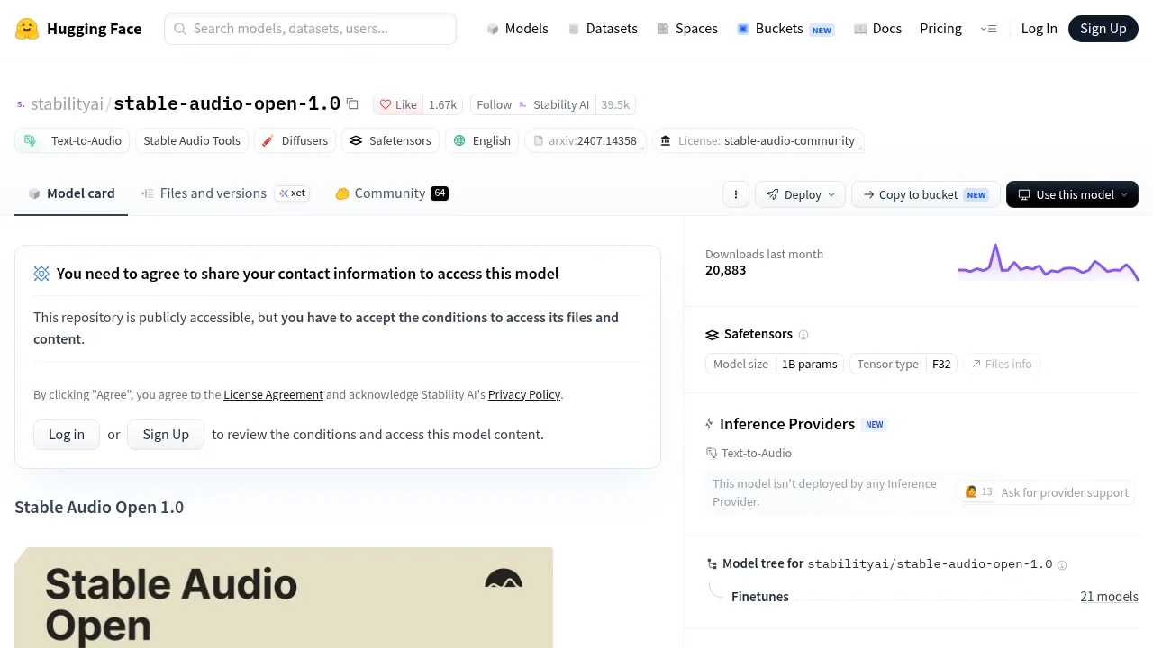This screenshot has width=1153, height=648.
Task: Click the Text-to-Audio tag
Action: pos(72,140)
